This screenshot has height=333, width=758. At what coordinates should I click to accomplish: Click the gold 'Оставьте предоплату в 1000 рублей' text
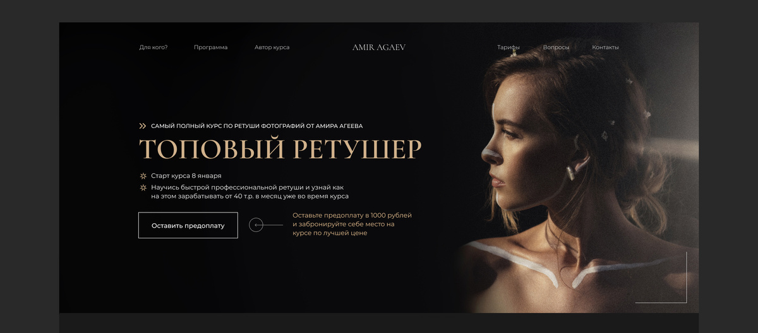point(352,225)
